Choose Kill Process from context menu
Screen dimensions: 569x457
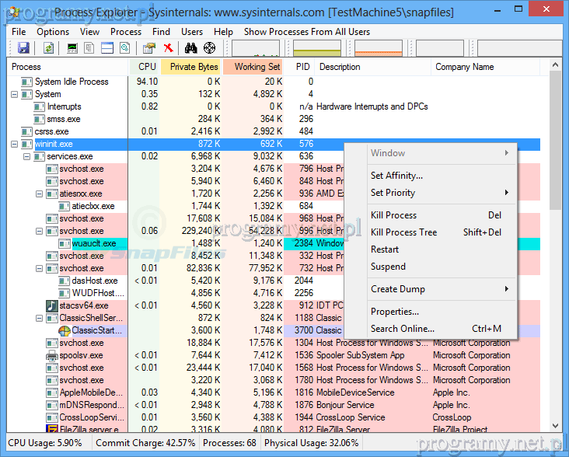(x=393, y=215)
